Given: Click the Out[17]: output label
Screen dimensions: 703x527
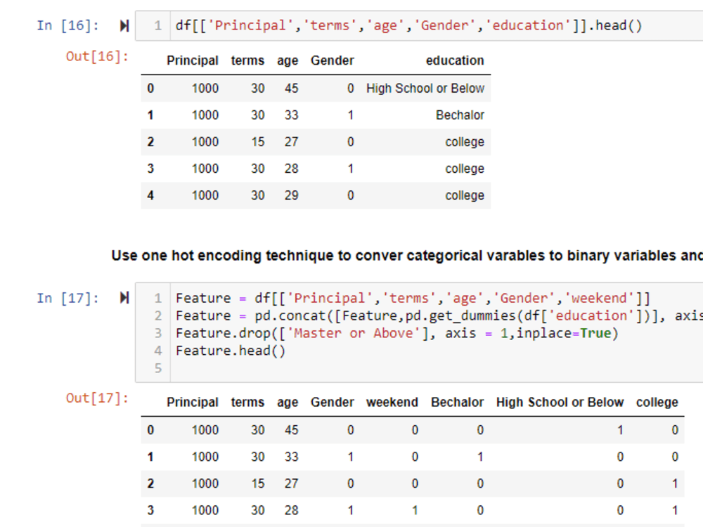Looking at the screenshot, I should pyautogui.click(x=97, y=398).
